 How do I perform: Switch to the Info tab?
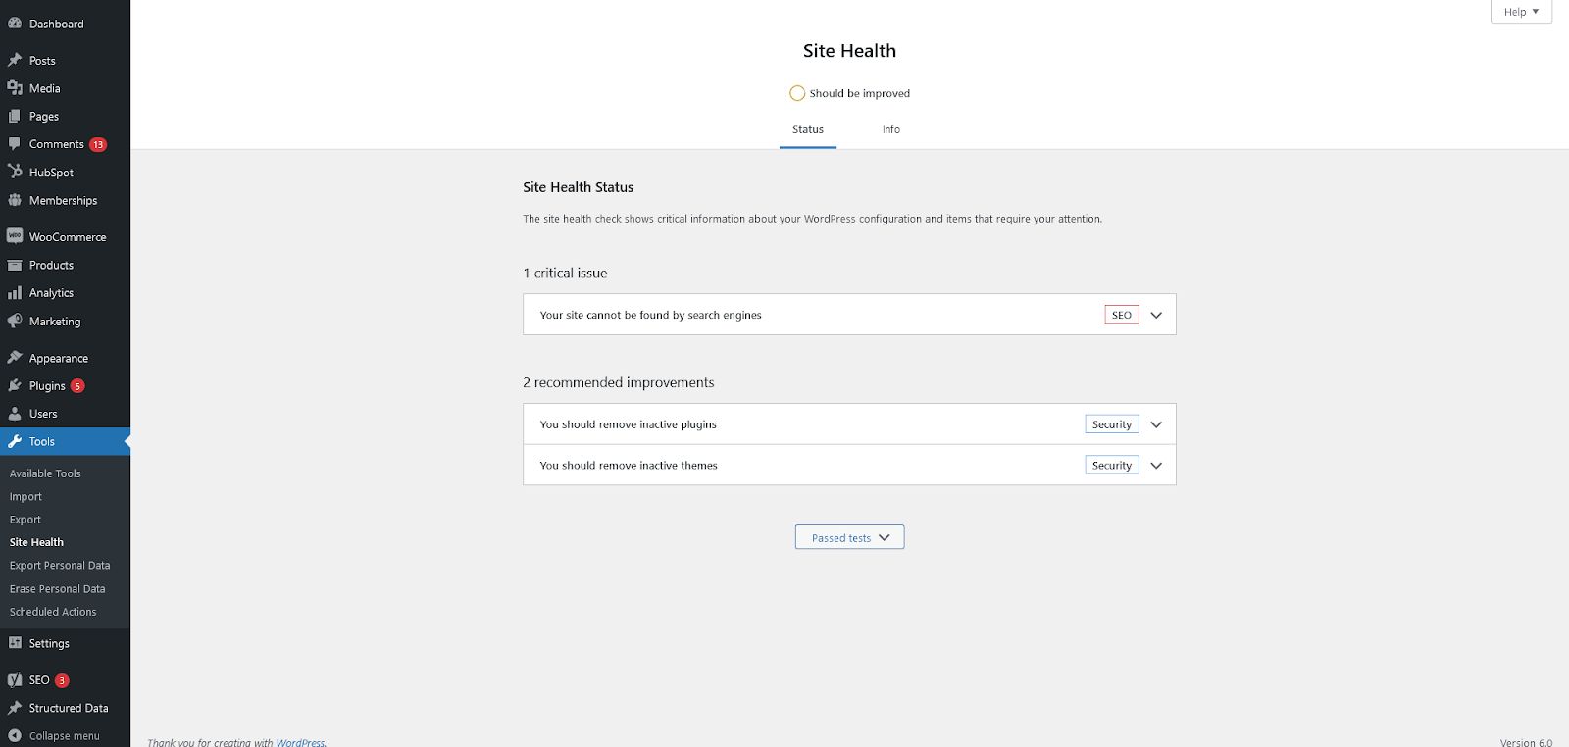tap(890, 129)
